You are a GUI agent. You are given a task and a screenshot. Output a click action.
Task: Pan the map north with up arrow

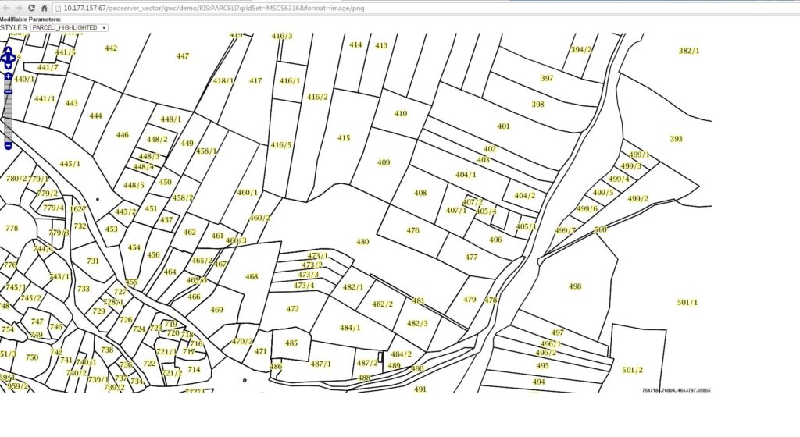pos(8,50)
